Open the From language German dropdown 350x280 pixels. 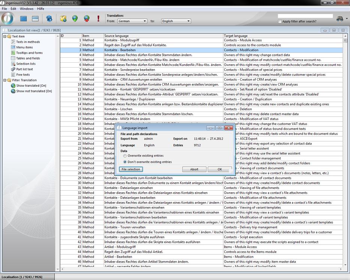pyautogui.click(x=132, y=21)
